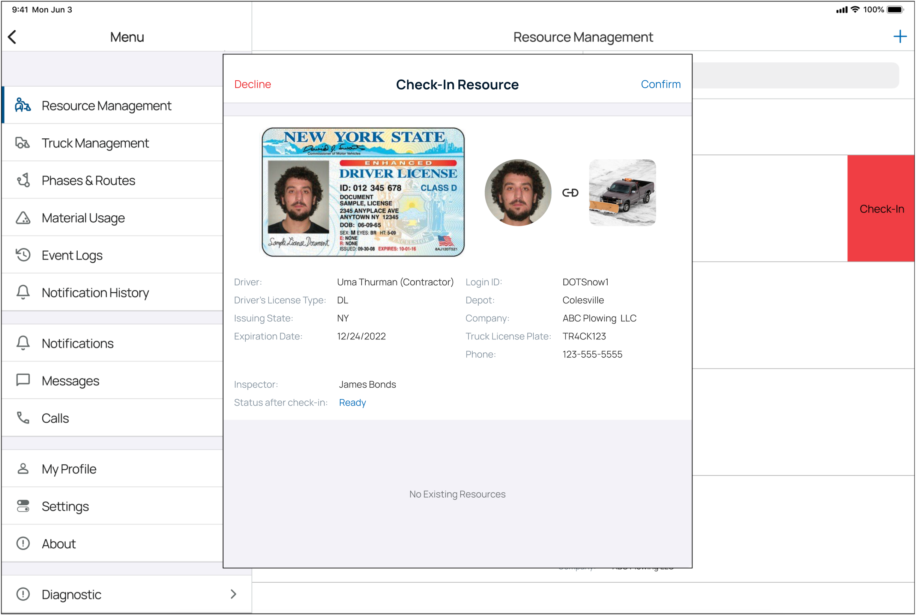
Task: Select the Phases & Routes icon
Action: click(x=23, y=180)
